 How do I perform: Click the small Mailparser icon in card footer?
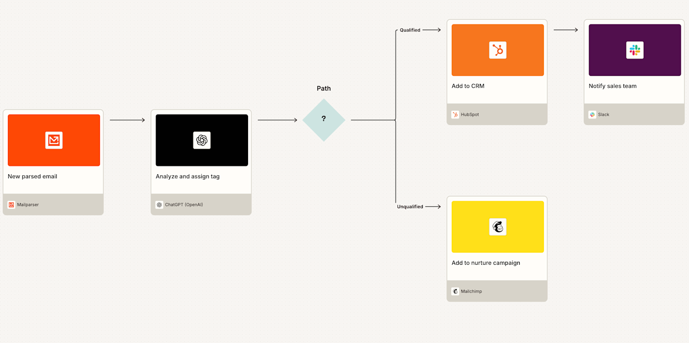11,205
